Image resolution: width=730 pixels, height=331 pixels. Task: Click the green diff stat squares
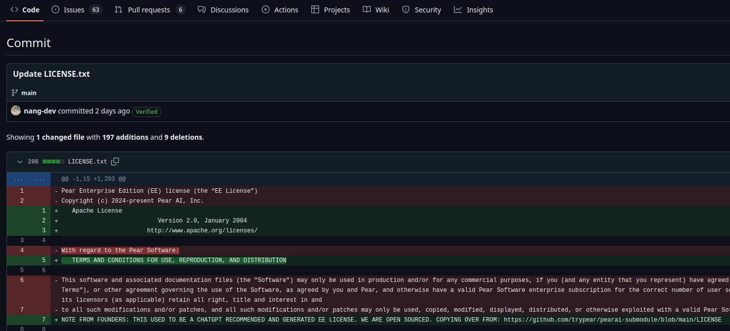tap(53, 162)
